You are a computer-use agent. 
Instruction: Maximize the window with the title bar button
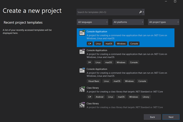point(175,1)
